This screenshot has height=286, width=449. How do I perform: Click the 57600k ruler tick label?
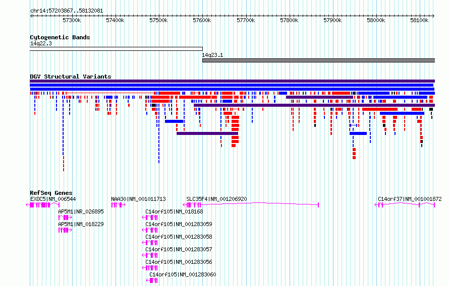tap(202, 20)
